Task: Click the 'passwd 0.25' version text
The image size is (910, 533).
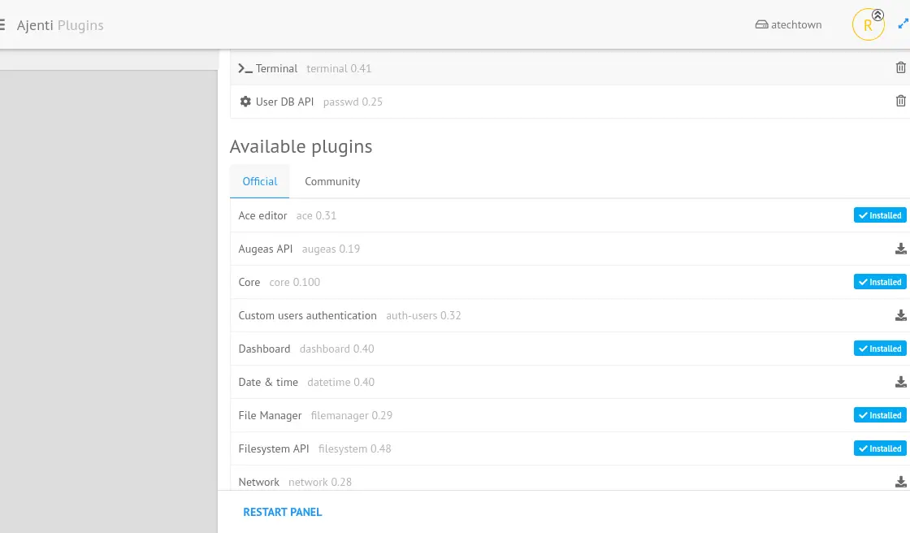Action: click(353, 102)
